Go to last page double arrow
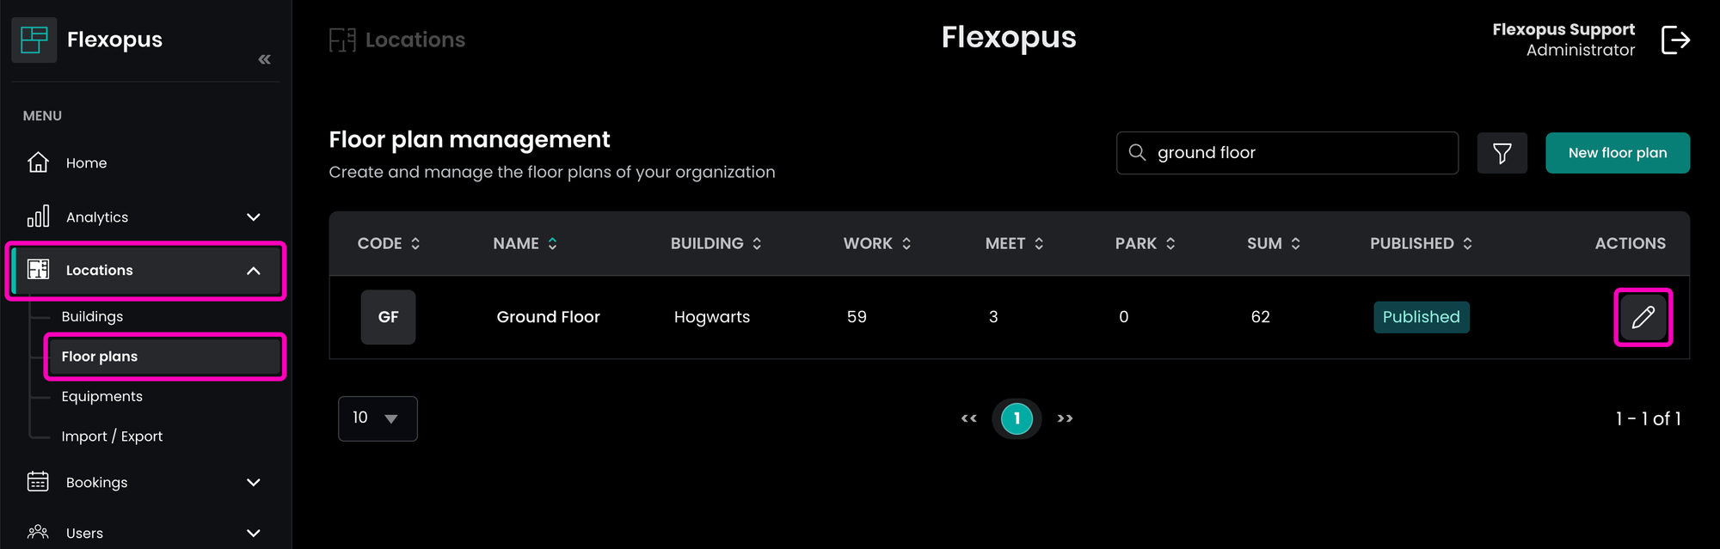The width and height of the screenshot is (1720, 549). tap(1065, 418)
